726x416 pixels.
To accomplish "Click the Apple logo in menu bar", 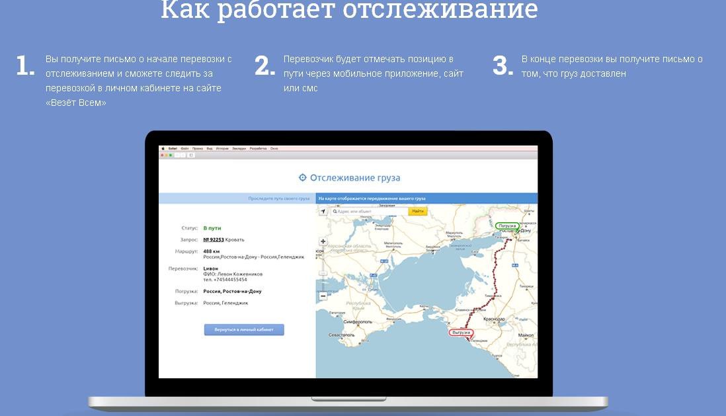I will tap(163, 149).
